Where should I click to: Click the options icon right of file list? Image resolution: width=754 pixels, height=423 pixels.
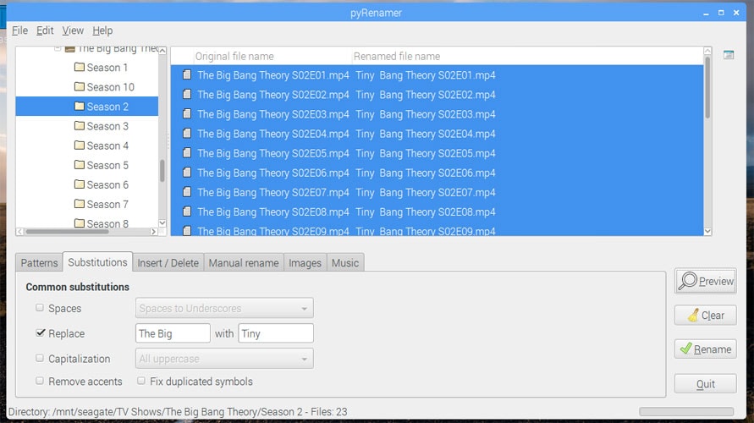point(729,55)
